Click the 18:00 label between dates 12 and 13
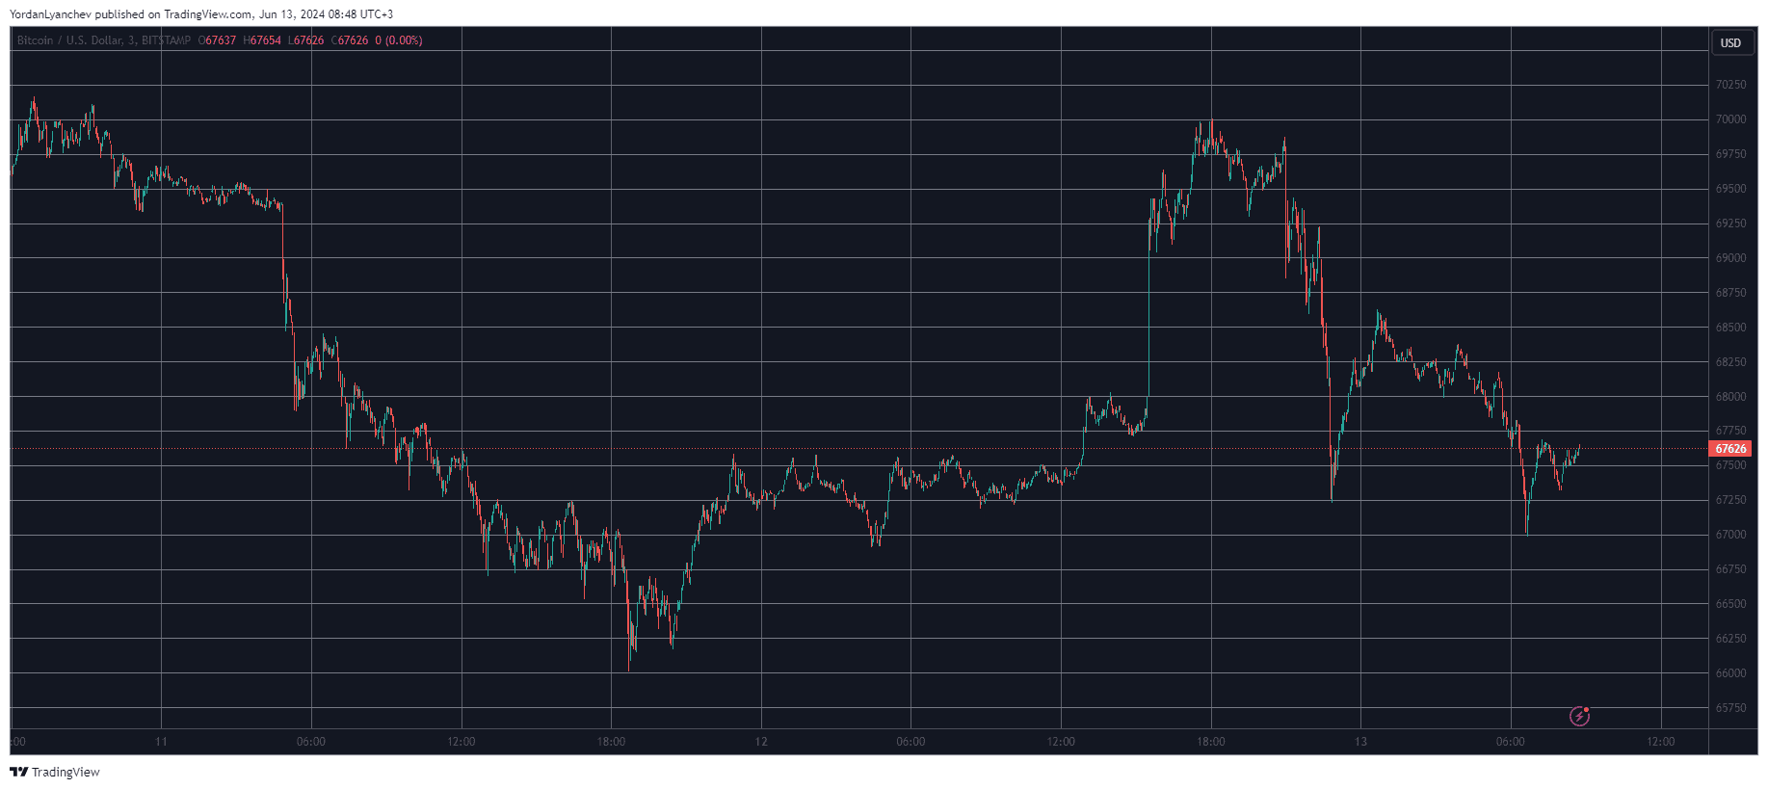 (x=1211, y=742)
